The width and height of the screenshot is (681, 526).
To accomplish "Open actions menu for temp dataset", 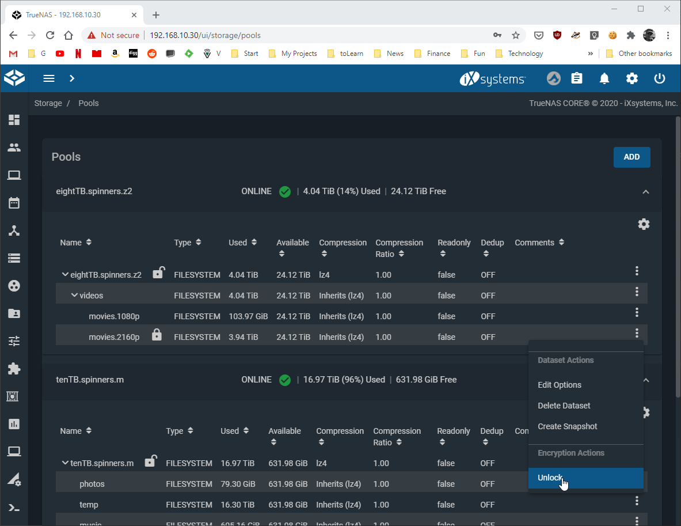I will click(637, 501).
